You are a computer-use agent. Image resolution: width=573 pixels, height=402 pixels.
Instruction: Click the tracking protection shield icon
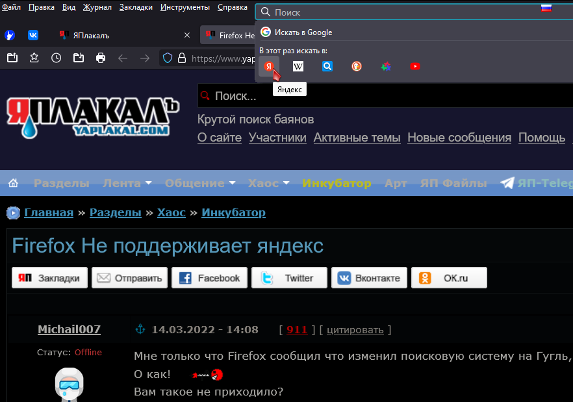click(168, 58)
